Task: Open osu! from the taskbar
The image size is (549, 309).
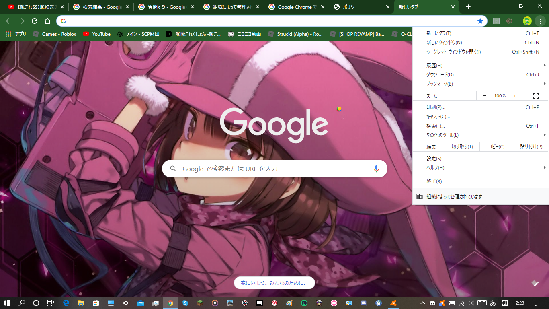Action: click(x=334, y=303)
